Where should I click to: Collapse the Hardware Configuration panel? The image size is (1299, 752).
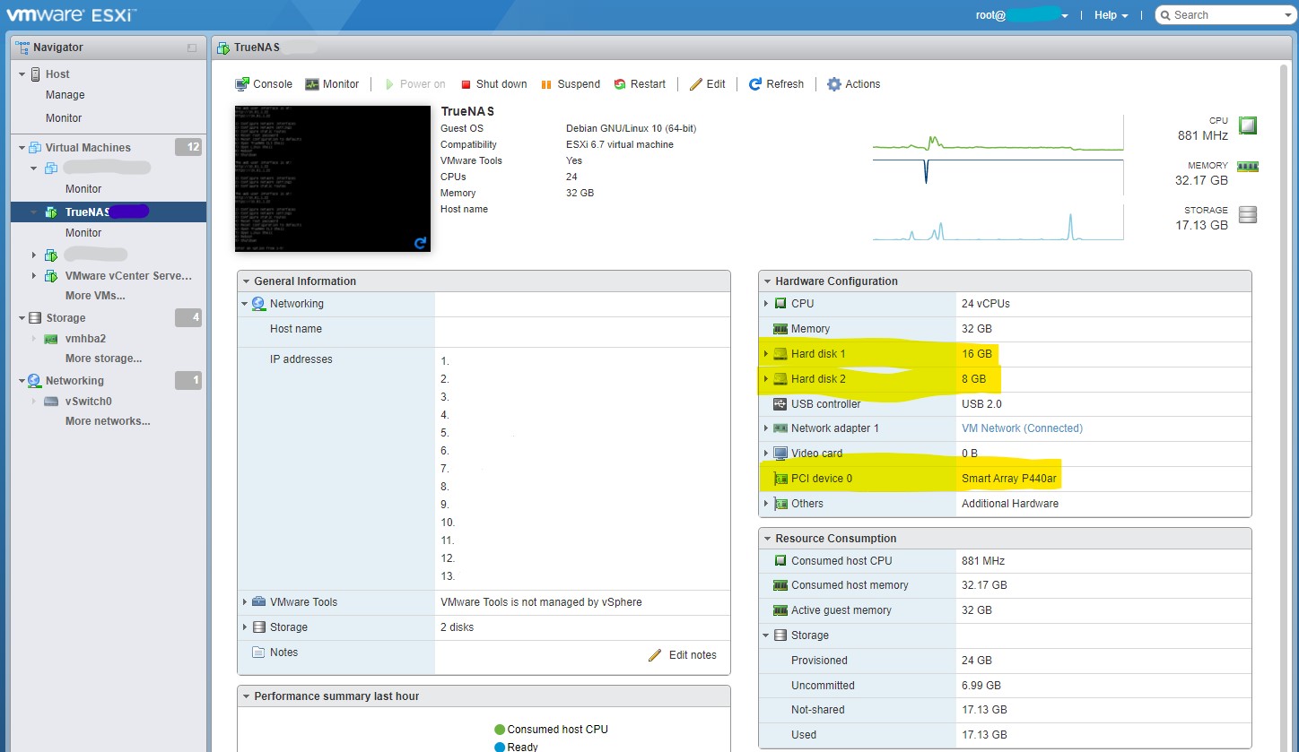(x=766, y=281)
